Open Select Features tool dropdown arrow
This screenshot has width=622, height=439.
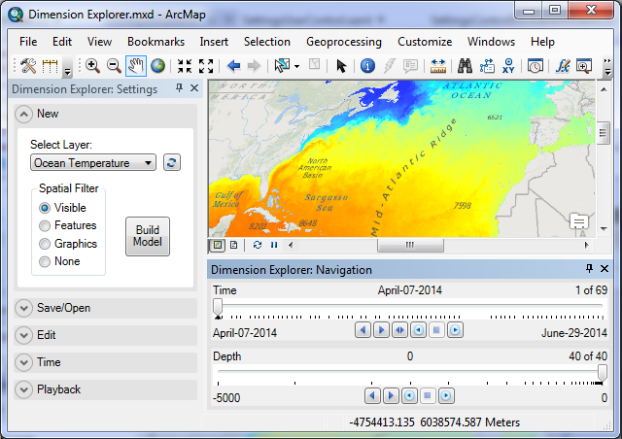(296, 66)
